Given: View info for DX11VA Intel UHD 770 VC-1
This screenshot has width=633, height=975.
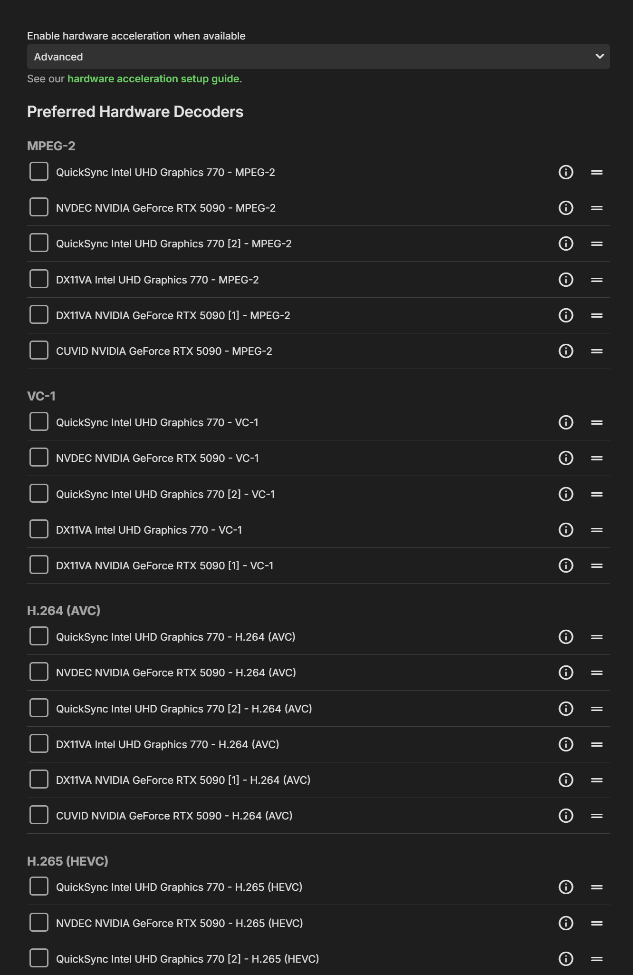Looking at the screenshot, I should coord(566,530).
